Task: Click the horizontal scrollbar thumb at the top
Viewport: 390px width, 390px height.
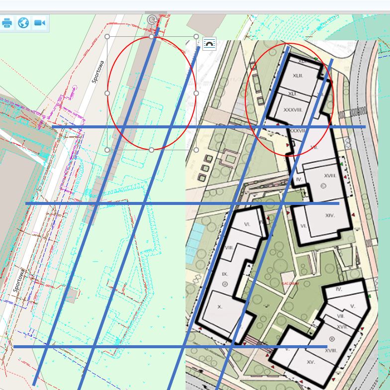Action: (x=156, y=12)
